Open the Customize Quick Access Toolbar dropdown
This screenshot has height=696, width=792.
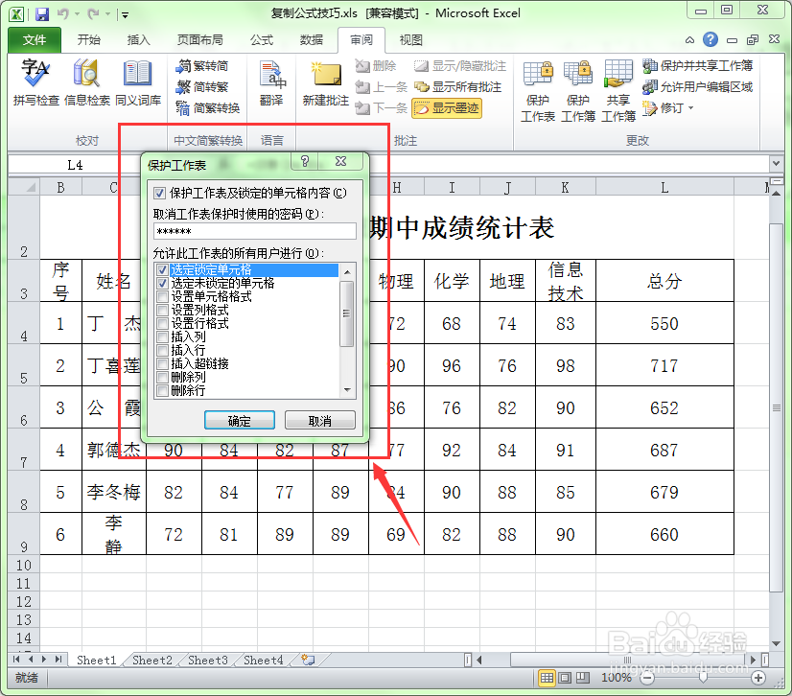(x=125, y=15)
